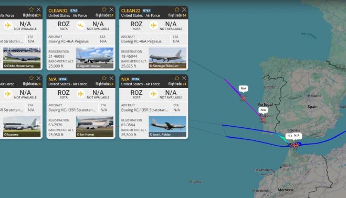Open the photo by Eddie Heisterkamp
Screen dimensions: 346x198
22,58
